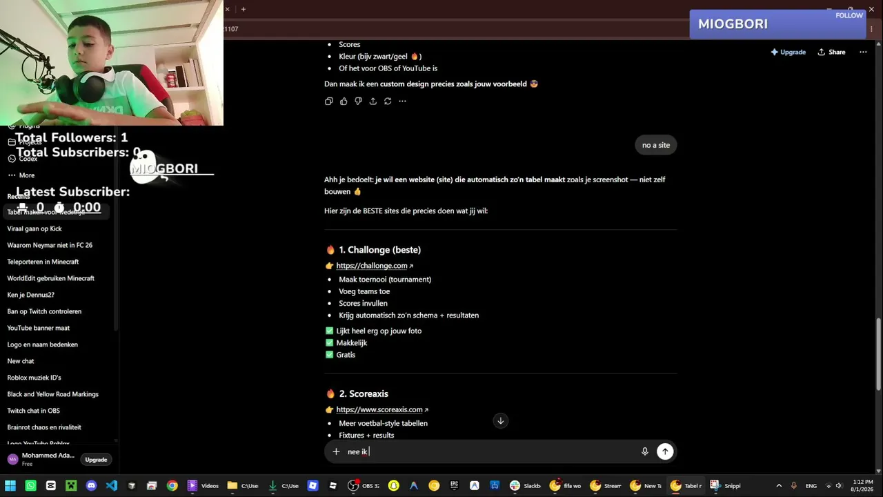Switch to the Snipping Tool in the taskbar

[725, 486]
